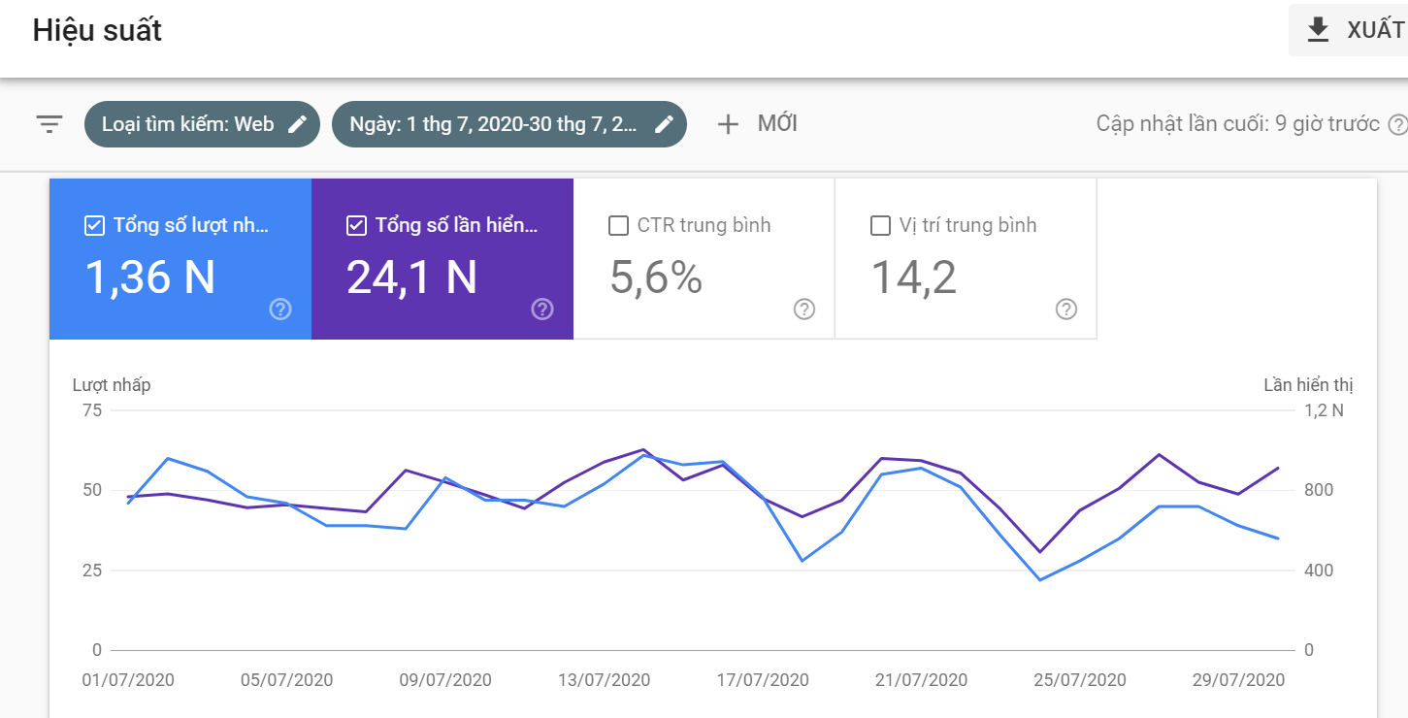Open the help icon on the total impressions card
The image size is (1408, 718).
pos(542,310)
